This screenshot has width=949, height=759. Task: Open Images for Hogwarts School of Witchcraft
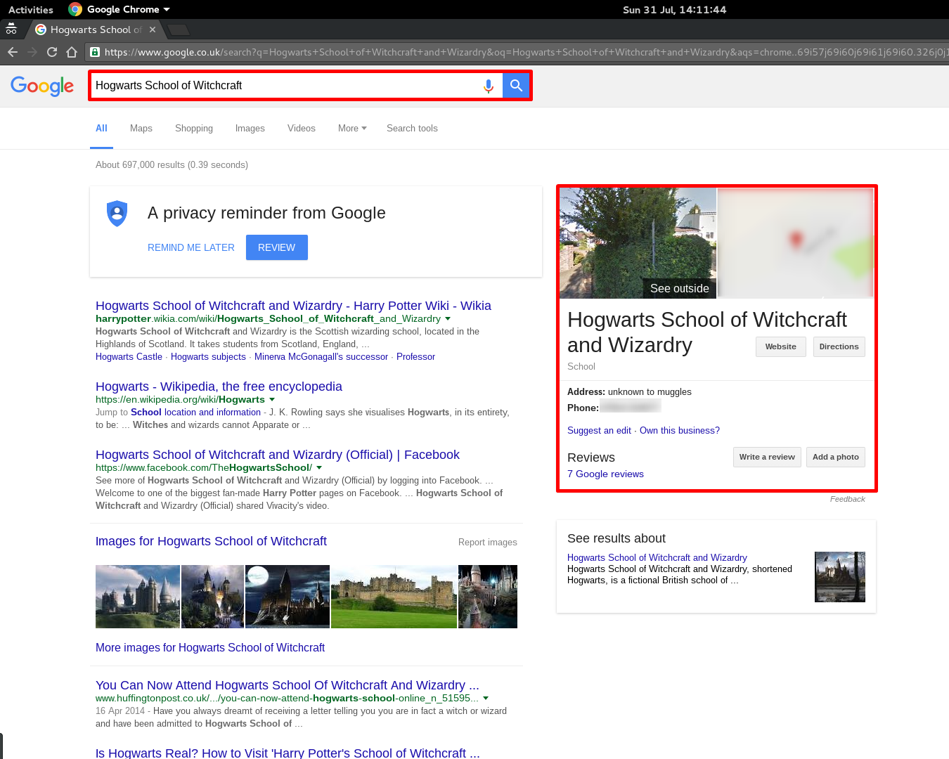[x=211, y=541]
